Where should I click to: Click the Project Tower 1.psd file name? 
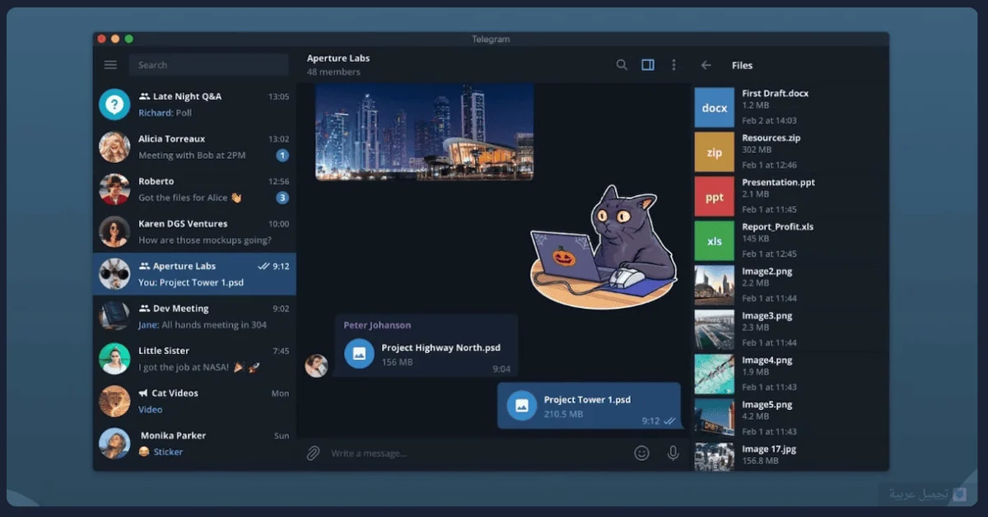pos(587,400)
